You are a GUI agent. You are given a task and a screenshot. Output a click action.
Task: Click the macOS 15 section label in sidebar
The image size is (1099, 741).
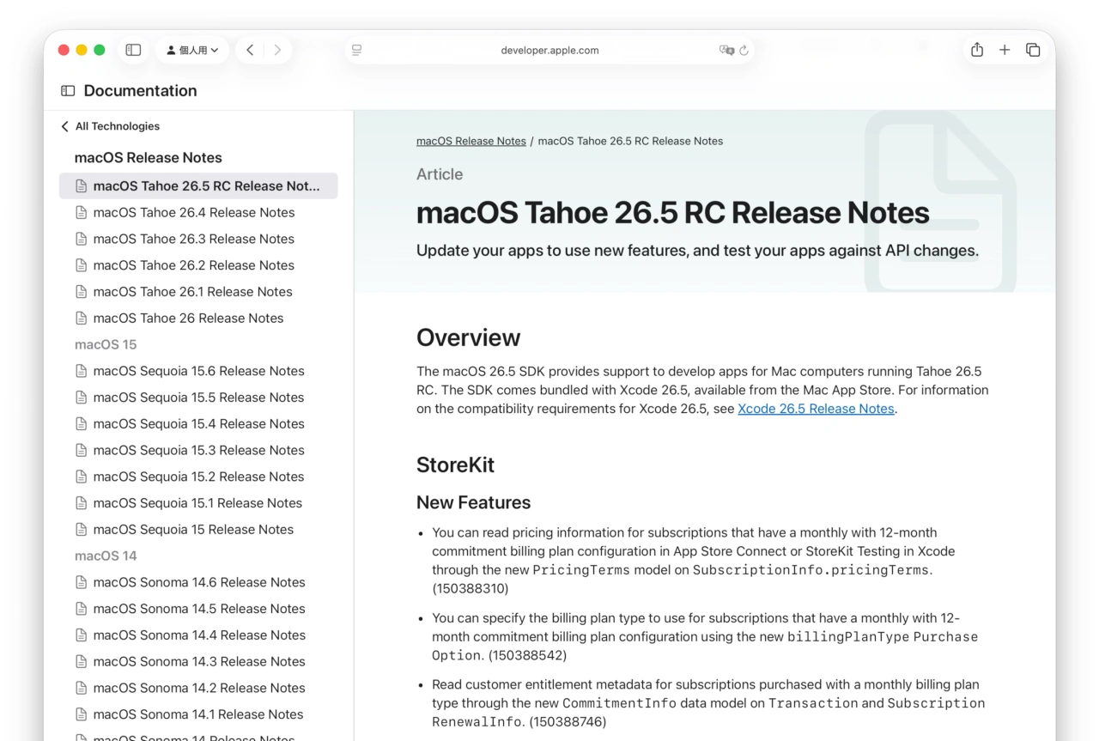pyautogui.click(x=106, y=344)
